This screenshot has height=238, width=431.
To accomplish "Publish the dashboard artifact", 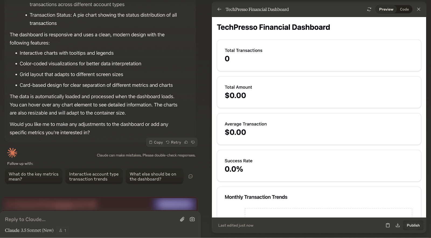I will (413, 225).
